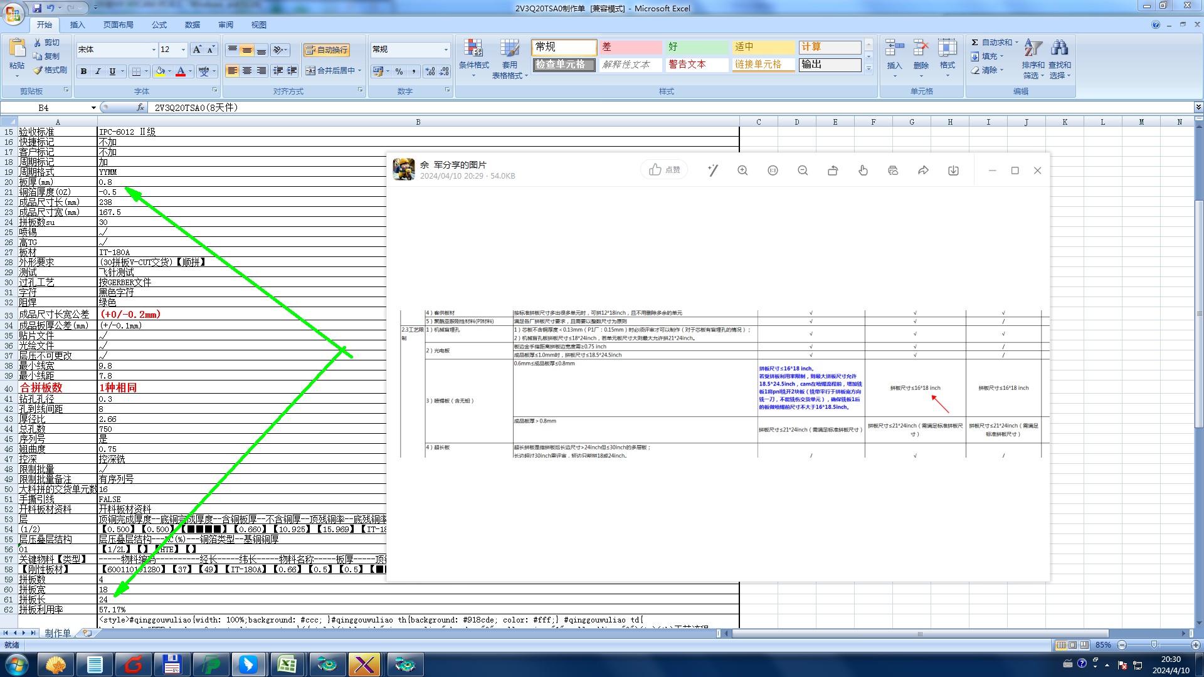
Task: Click the 点赞 like button
Action: (664, 170)
